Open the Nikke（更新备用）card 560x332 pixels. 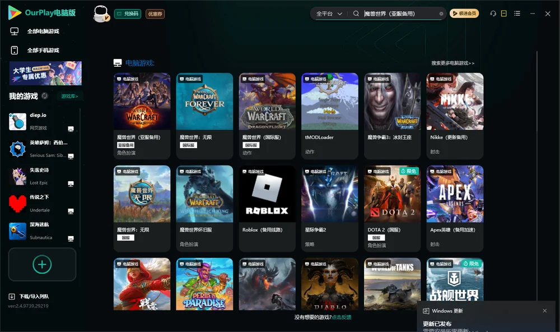[x=455, y=116]
